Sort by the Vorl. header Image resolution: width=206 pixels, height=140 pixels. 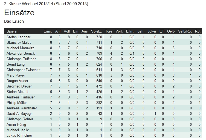[x=119, y=31]
